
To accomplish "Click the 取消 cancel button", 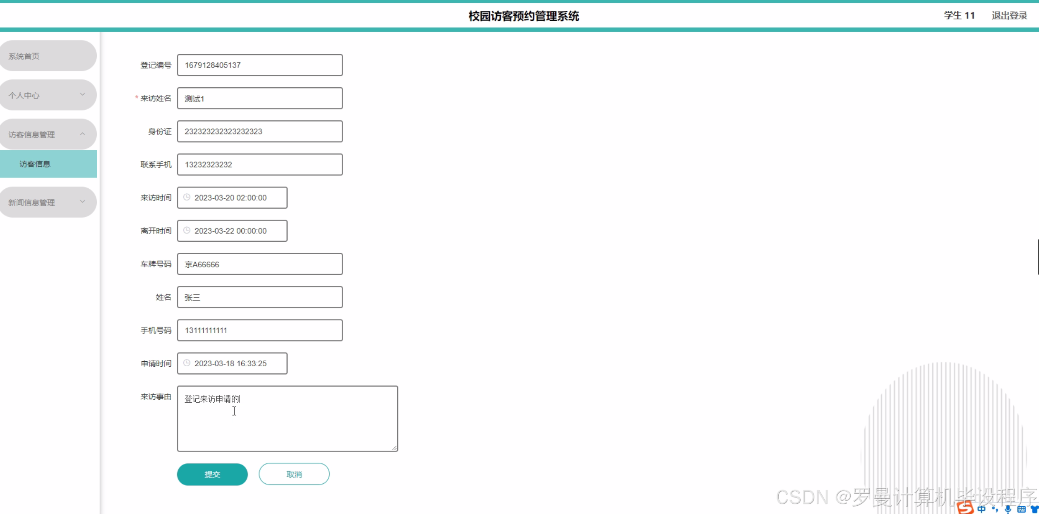I will click(294, 474).
